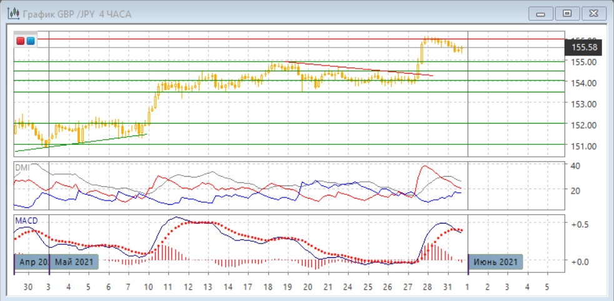
Task: Close the GBP/JPY chart window
Action: coord(593,13)
